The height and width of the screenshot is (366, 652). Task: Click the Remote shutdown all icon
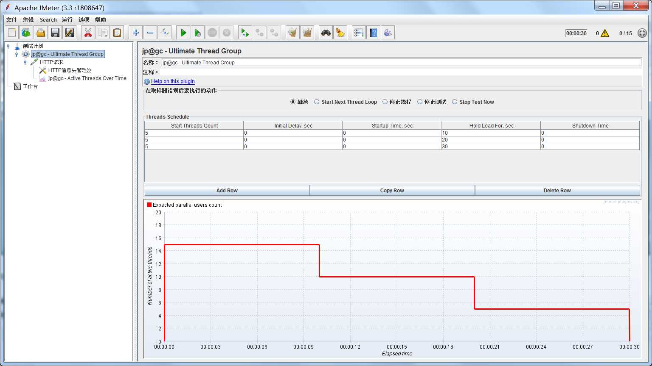pyautogui.click(x=274, y=33)
